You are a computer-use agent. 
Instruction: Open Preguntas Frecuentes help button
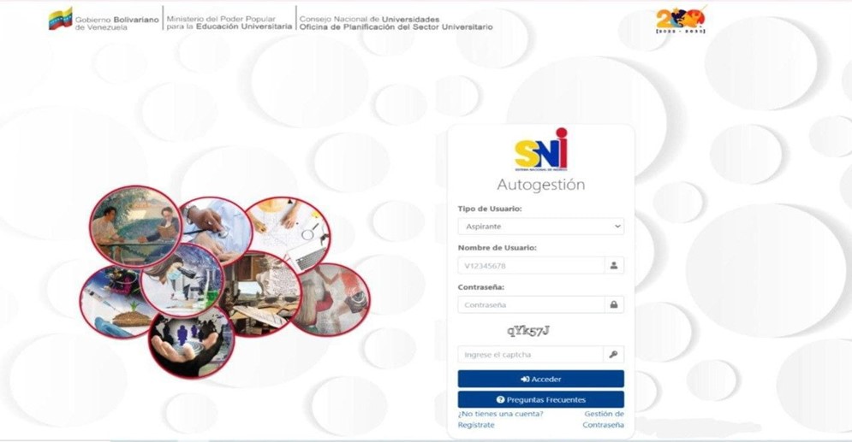pyautogui.click(x=540, y=400)
